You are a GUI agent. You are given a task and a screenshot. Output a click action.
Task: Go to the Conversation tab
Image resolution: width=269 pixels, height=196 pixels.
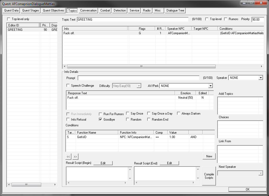click(x=88, y=10)
